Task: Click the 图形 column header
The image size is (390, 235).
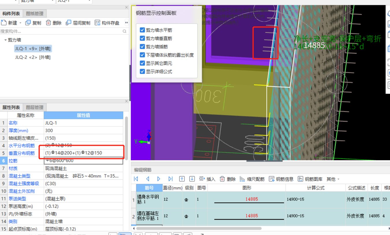Action: 247,188
